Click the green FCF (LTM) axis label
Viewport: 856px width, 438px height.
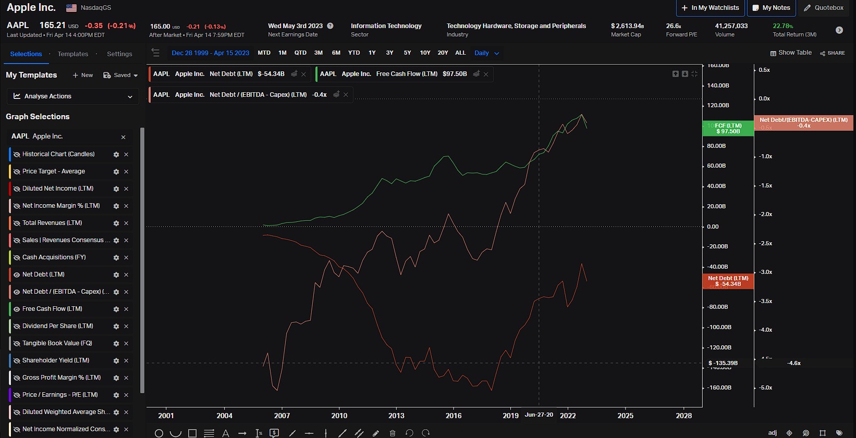(728, 129)
